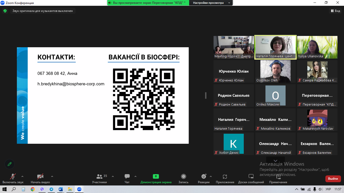344x193 pixels.
Task: Select Наталія Горячева active speaker thumbnail
Action: [276, 47]
